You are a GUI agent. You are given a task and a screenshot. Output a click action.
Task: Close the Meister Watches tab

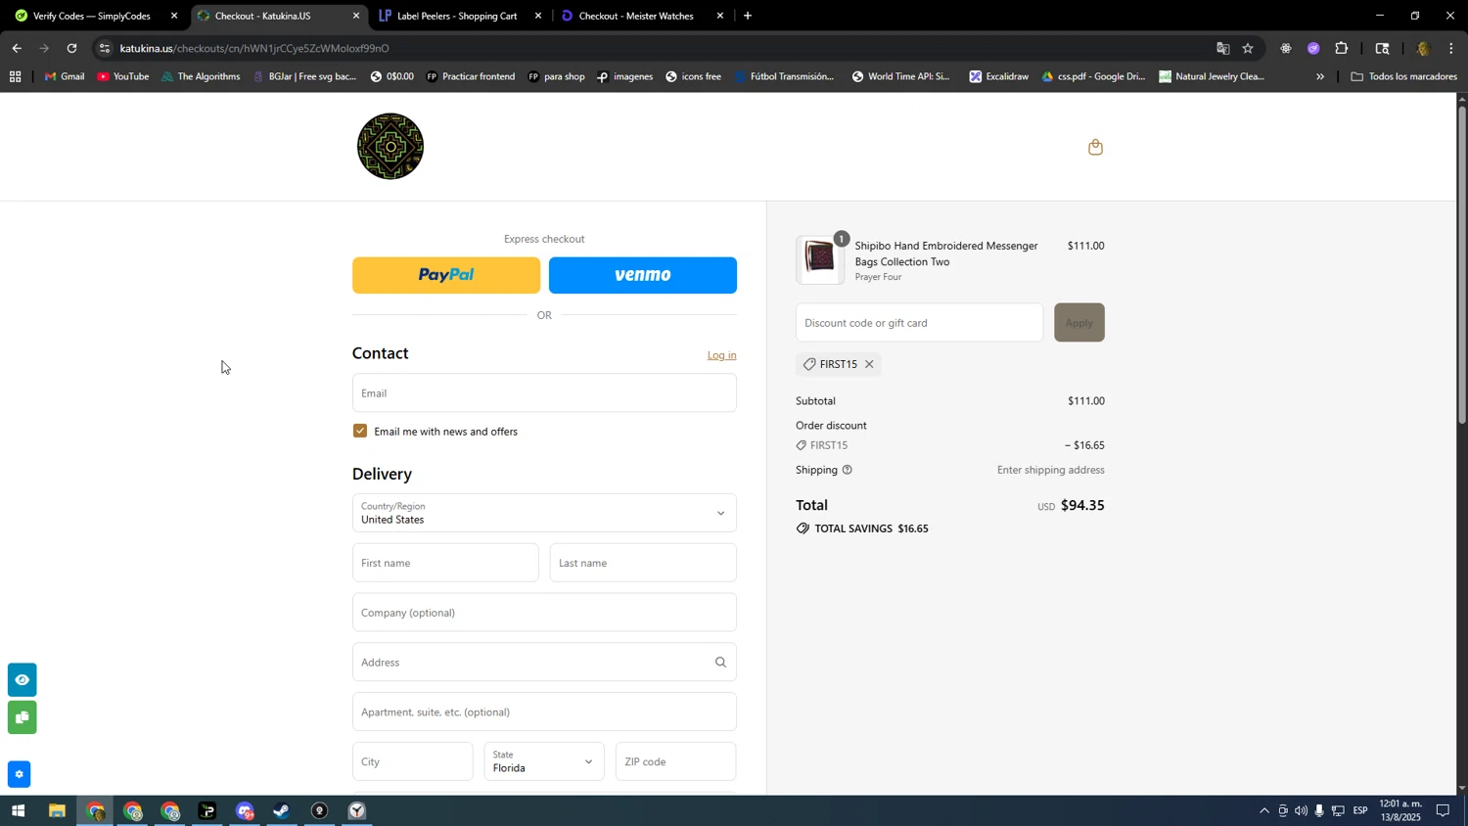(720, 16)
